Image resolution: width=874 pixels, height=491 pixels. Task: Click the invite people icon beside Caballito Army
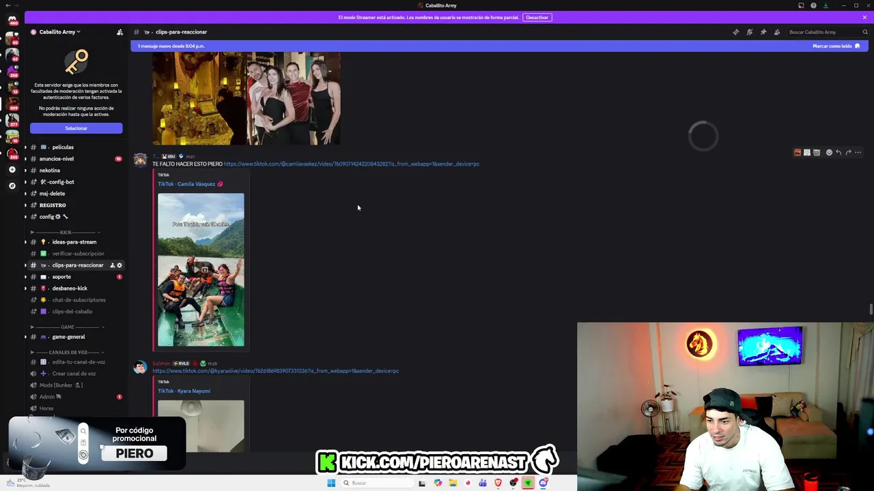tap(119, 32)
